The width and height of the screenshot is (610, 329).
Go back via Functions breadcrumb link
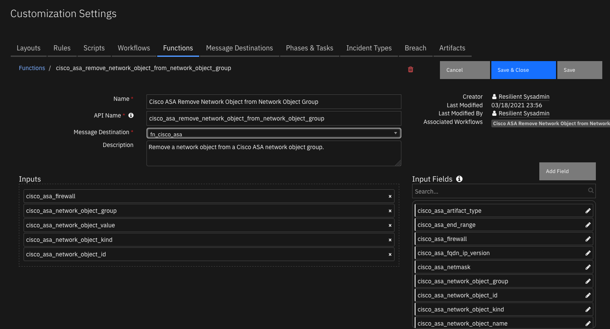(32, 68)
